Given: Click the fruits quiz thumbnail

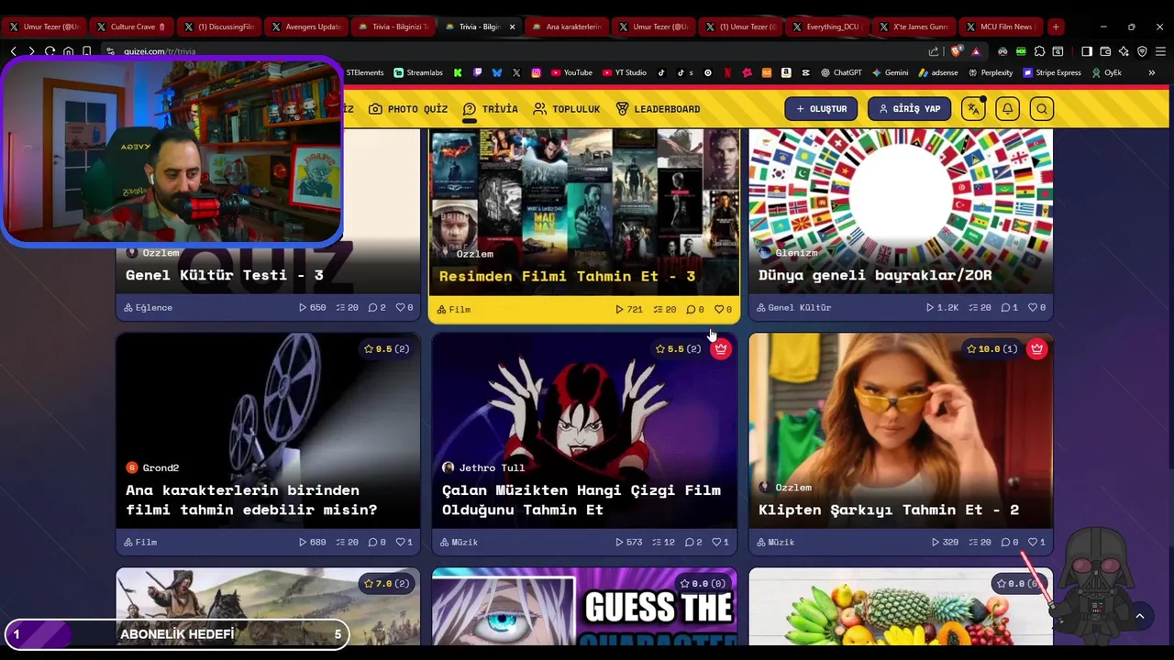Looking at the screenshot, I should coord(901,606).
